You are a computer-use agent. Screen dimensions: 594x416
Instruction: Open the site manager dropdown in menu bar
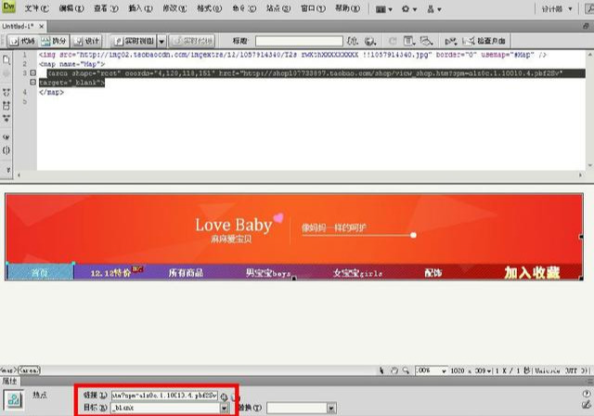[434, 9]
